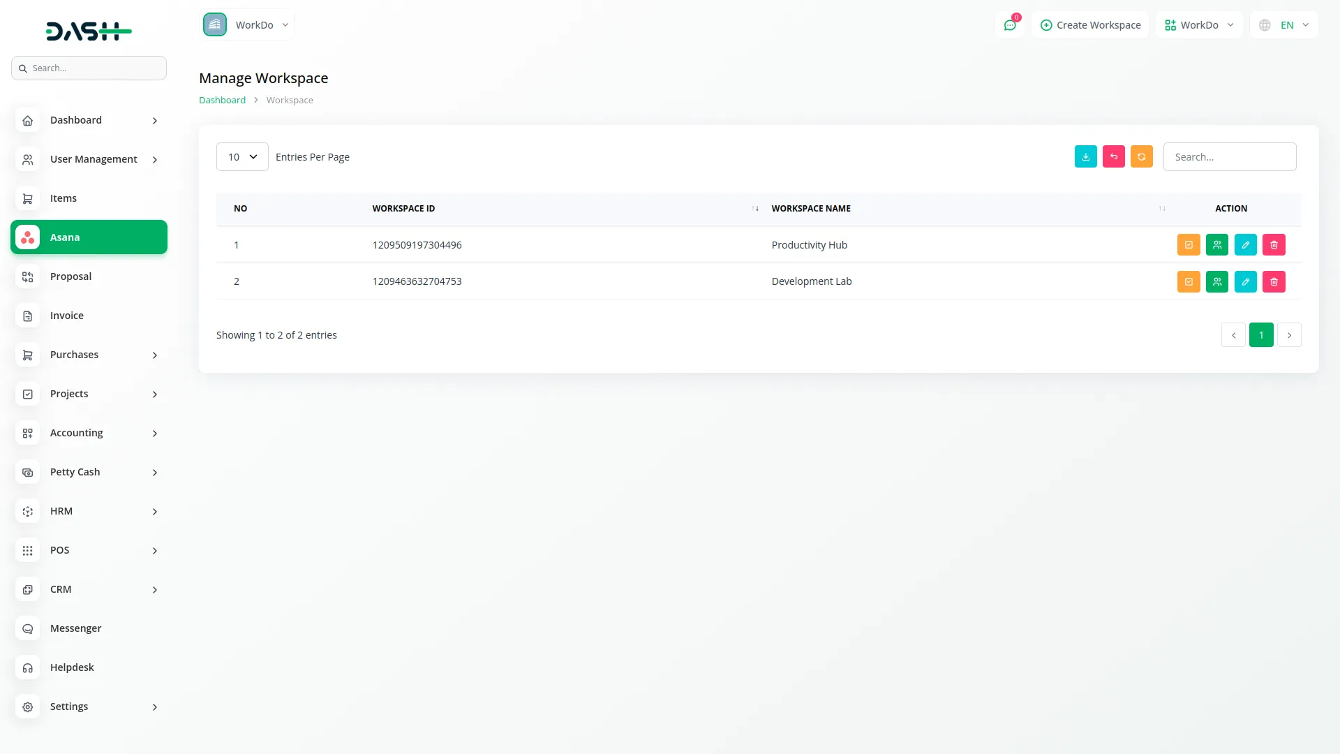The height and width of the screenshot is (754, 1340).
Task: Select the Asana section in the sidebar
Action: [x=89, y=237]
